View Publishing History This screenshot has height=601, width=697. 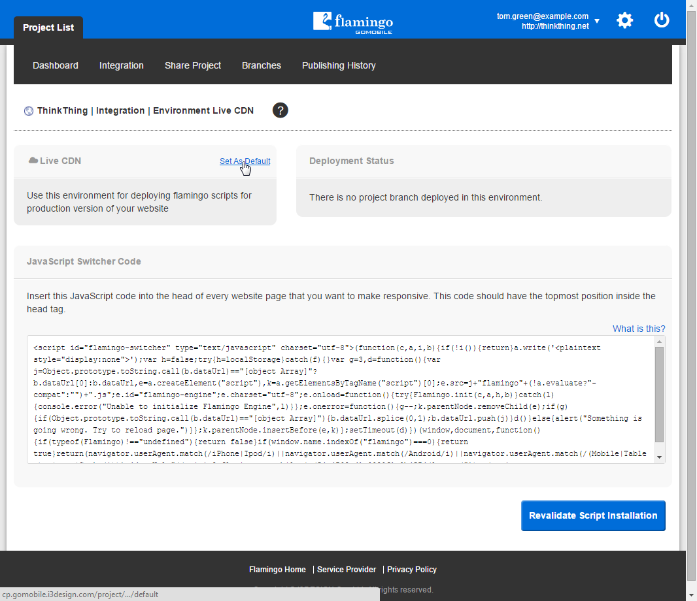(339, 65)
